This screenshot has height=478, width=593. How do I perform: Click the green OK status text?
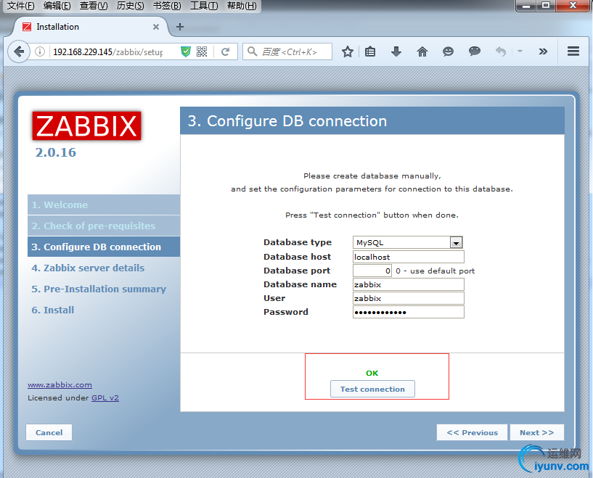click(372, 373)
